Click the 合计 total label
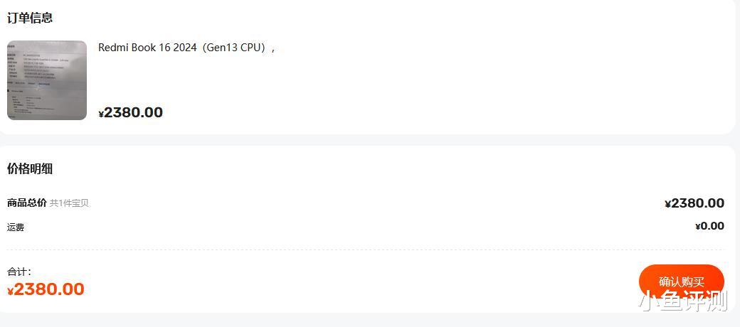Viewport: 740px width, 327px height. (x=18, y=272)
